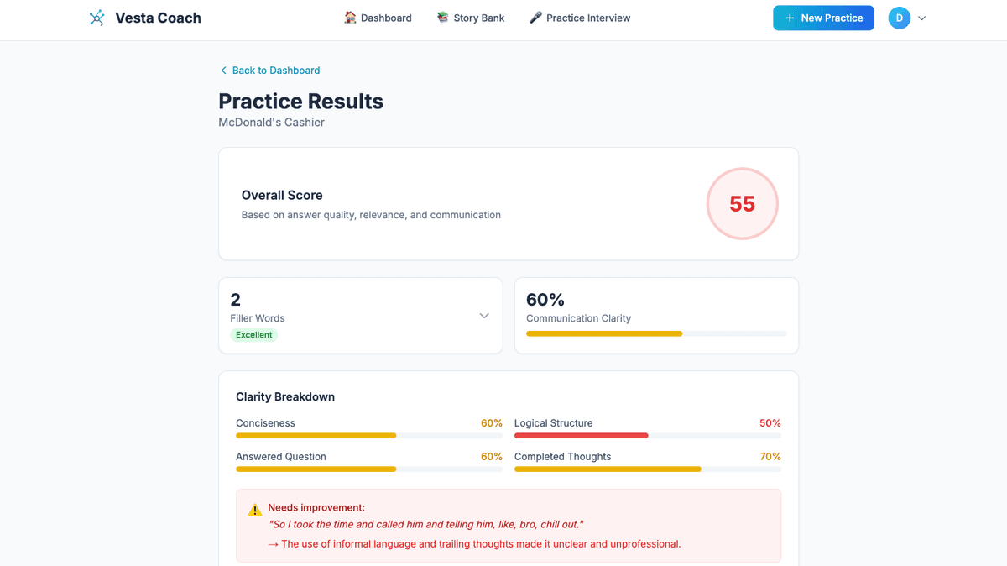Expand the Filler Words card chevron
The image size is (1007, 566).
[x=483, y=315]
